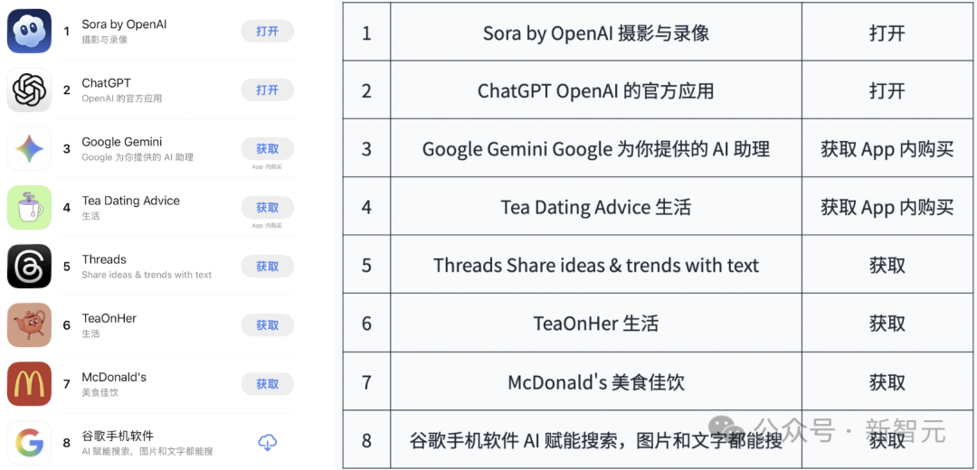This screenshot has height=470, width=977.
Task: Click the ChatGPT app icon
Action: tap(30, 90)
